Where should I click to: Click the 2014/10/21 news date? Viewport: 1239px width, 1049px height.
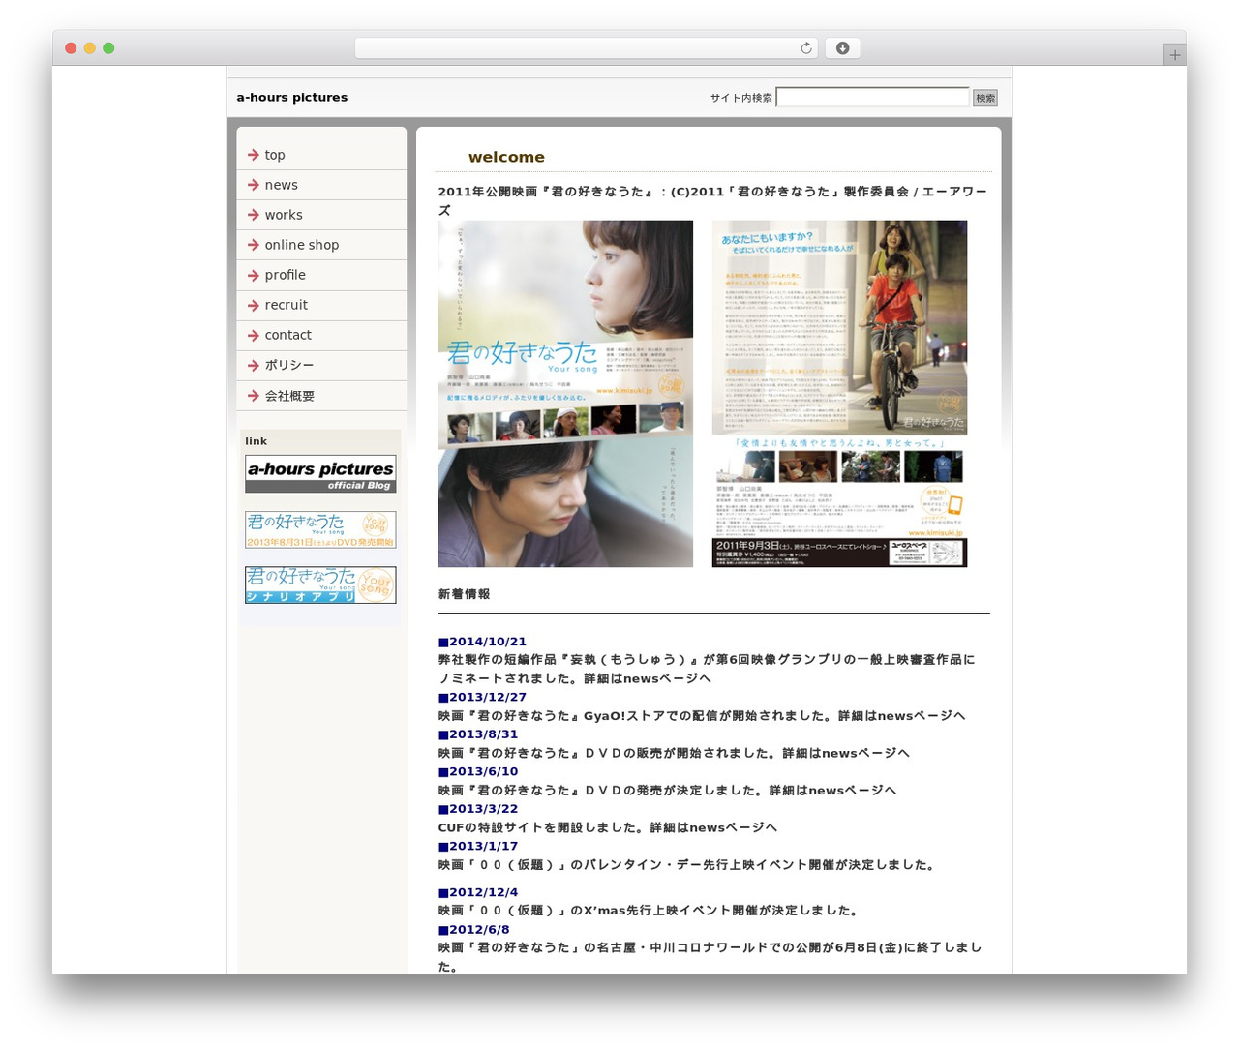coord(482,642)
